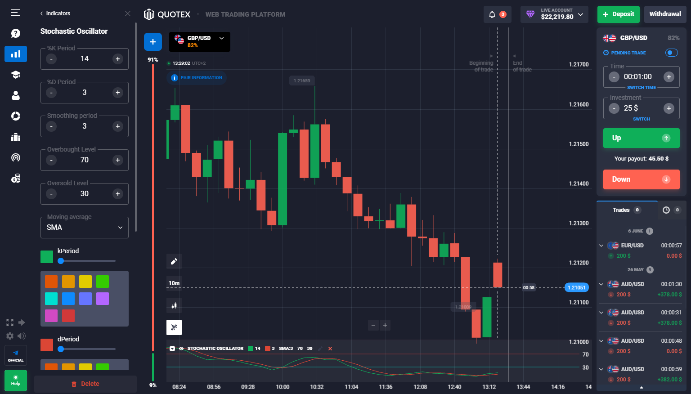
Task: Edit Stochastic Oscillator settings pencil
Action: tap(320, 349)
